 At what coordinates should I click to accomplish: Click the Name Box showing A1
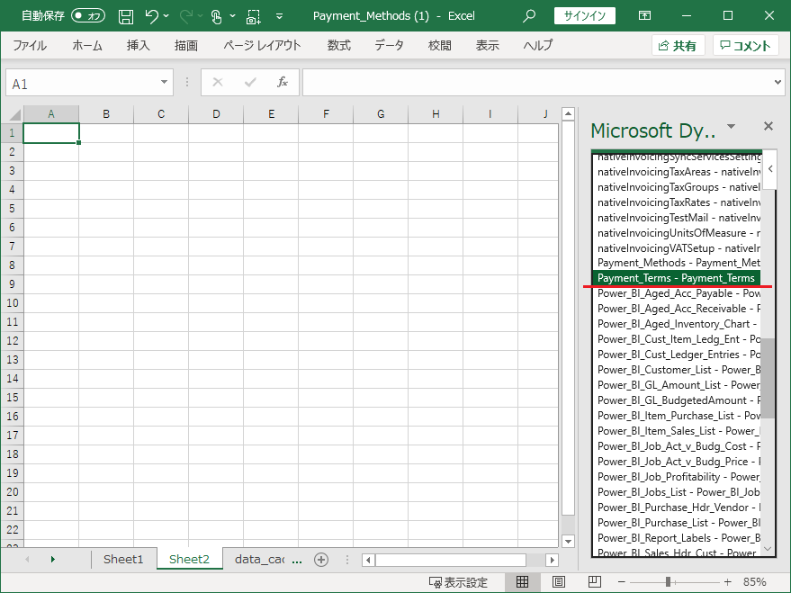pos(81,83)
